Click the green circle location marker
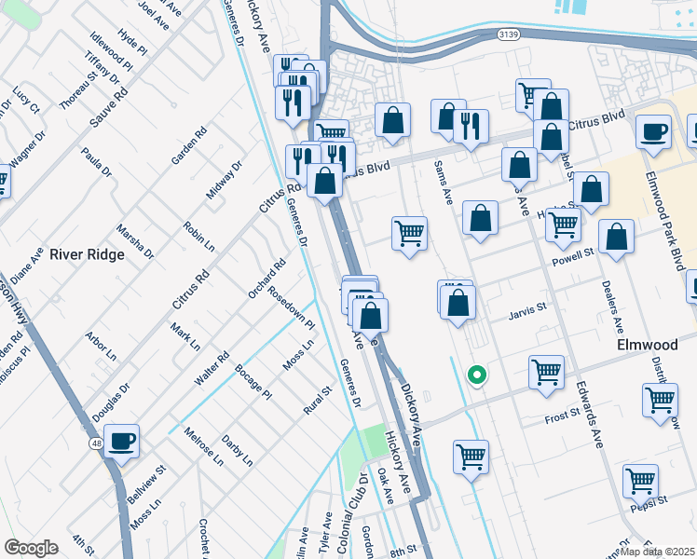Viewport: 697px width, 559px height. 476,375
